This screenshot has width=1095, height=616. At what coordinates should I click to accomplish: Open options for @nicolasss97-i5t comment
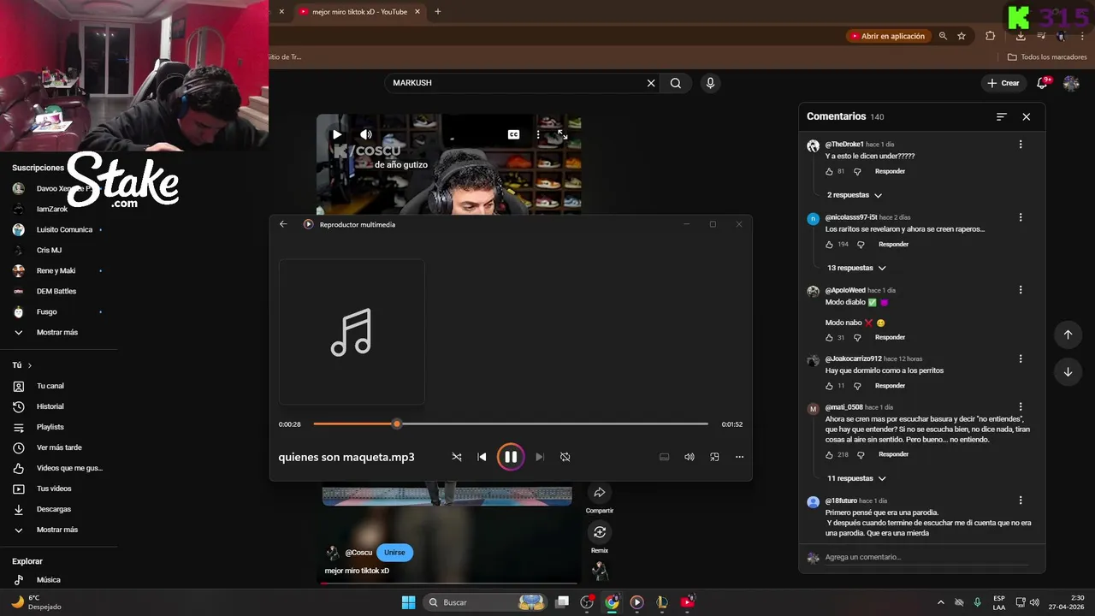pos(1021,217)
